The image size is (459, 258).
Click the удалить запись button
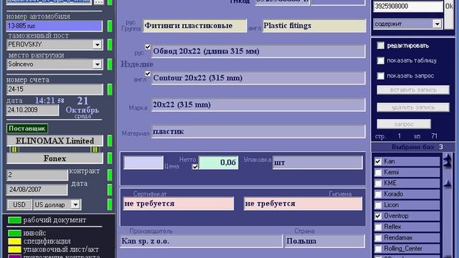pos(413,107)
